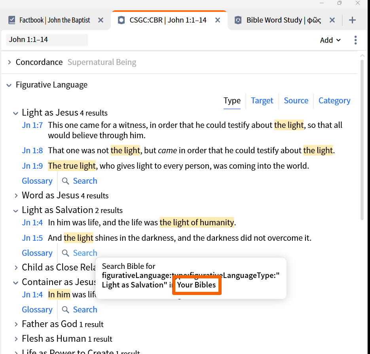The image size is (370, 354).
Task: Click Search link under Light as Salvation
Action: click(x=85, y=253)
